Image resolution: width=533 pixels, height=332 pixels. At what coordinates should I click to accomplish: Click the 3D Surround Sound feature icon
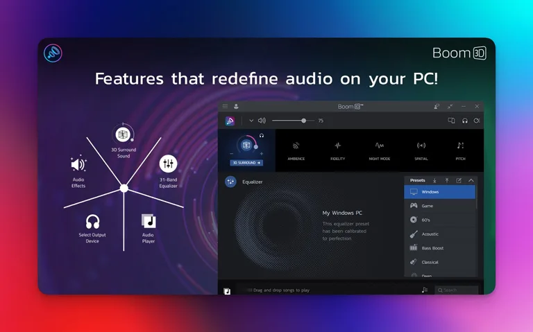(x=123, y=134)
